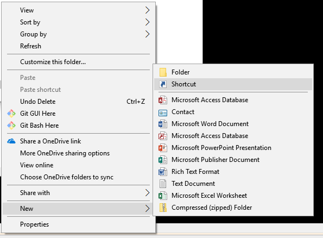
Task: Click the red Access icon above Contact
Action: tap(163, 100)
